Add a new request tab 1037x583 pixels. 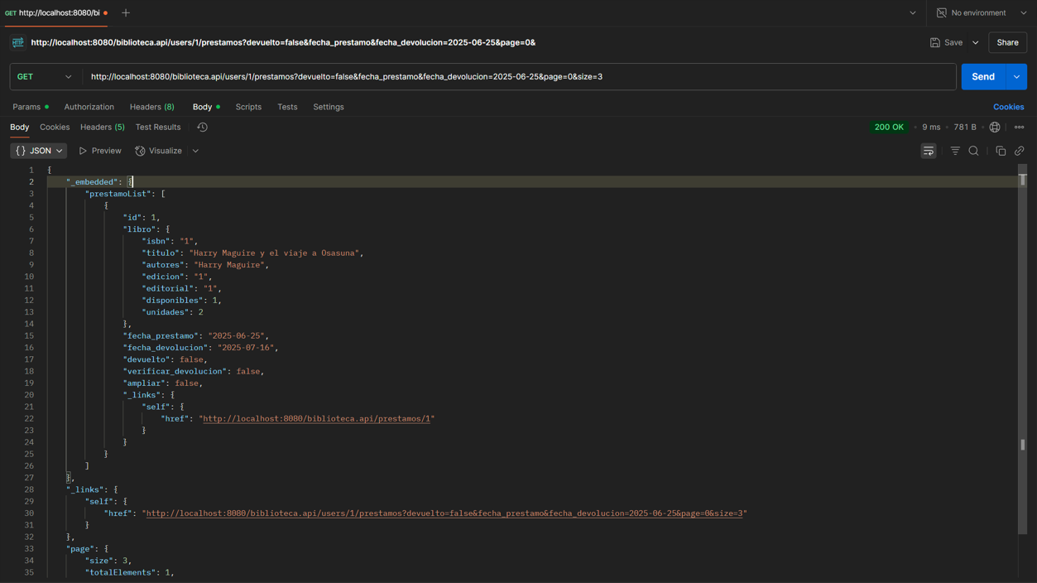pos(126,13)
